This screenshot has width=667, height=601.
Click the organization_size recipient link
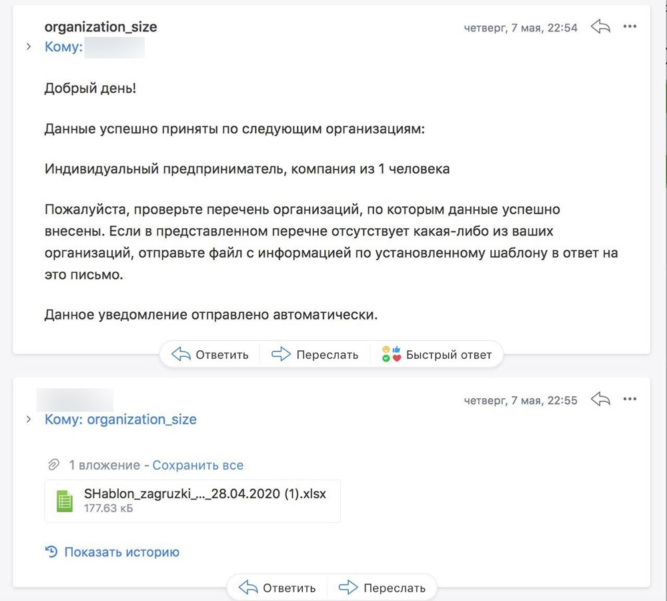click(x=141, y=420)
